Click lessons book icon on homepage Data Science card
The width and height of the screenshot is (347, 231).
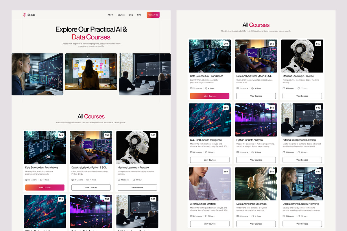pos(26,180)
